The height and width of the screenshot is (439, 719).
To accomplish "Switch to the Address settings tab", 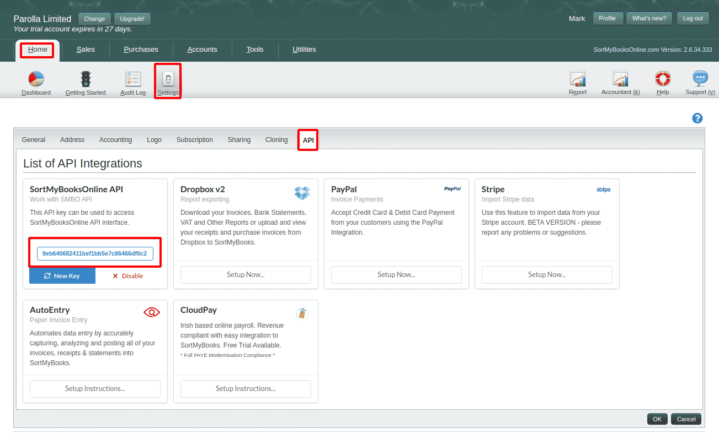I will pos(72,140).
